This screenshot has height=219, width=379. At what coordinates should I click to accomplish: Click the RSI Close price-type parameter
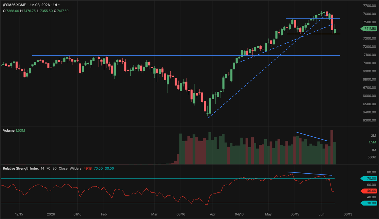[x=63, y=169]
